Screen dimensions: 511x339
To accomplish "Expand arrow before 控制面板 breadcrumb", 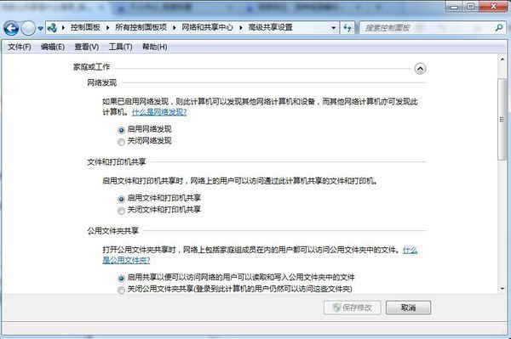I will (x=63, y=28).
